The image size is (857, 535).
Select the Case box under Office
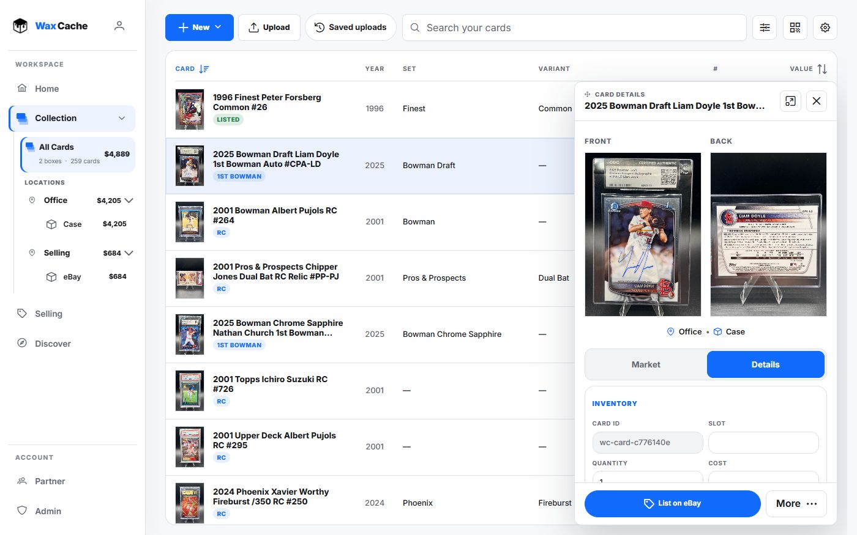pyautogui.click(x=86, y=224)
